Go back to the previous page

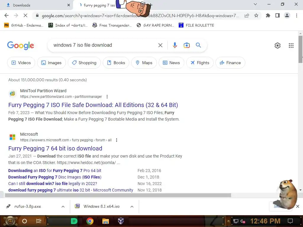tap(7, 15)
